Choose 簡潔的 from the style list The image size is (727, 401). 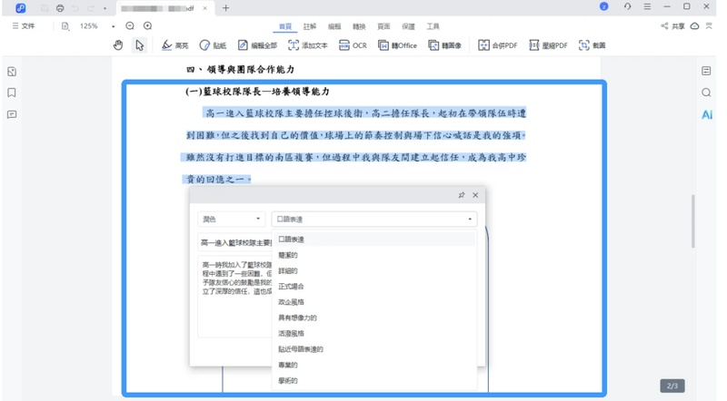pyautogui.click(x=375, y=255)
